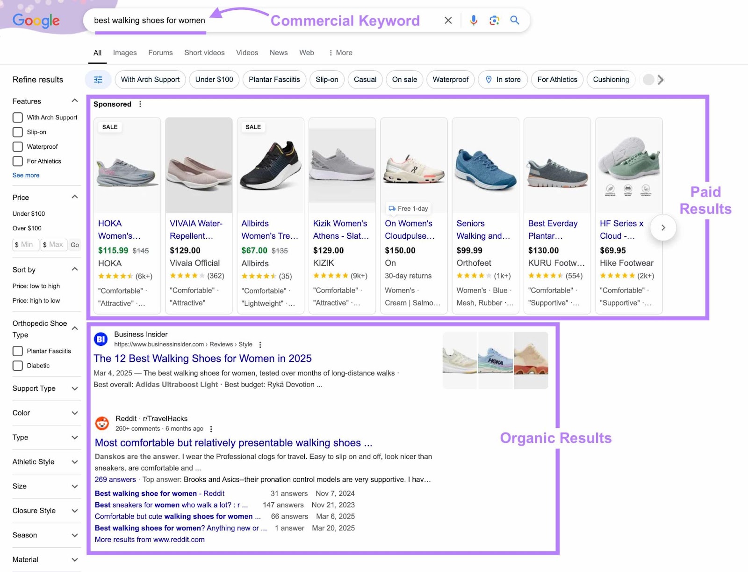Click the sponsored carousel next arrow
Viewport: 748px width, 572px height.
pos(663,227)
